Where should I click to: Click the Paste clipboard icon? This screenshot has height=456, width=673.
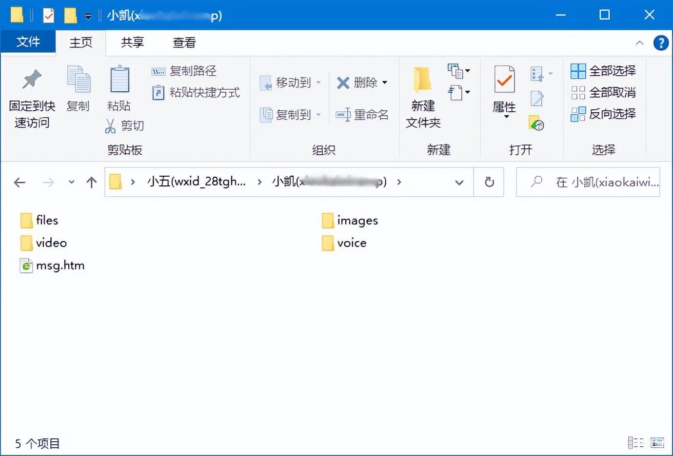(119, 80)
